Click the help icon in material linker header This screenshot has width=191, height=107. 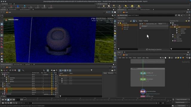click(x=189, y=15)
